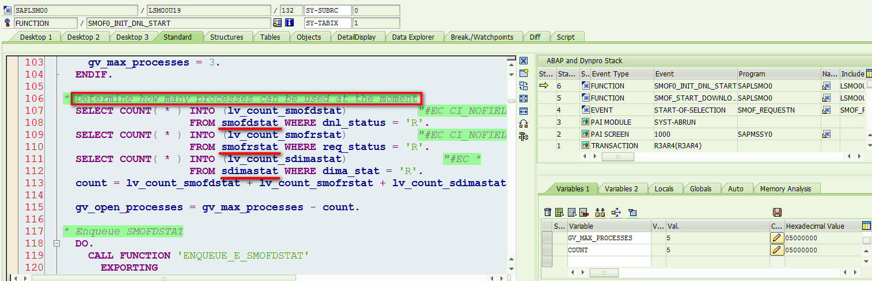
Task: Click the full screen tool icon
Action: point(524,98)
